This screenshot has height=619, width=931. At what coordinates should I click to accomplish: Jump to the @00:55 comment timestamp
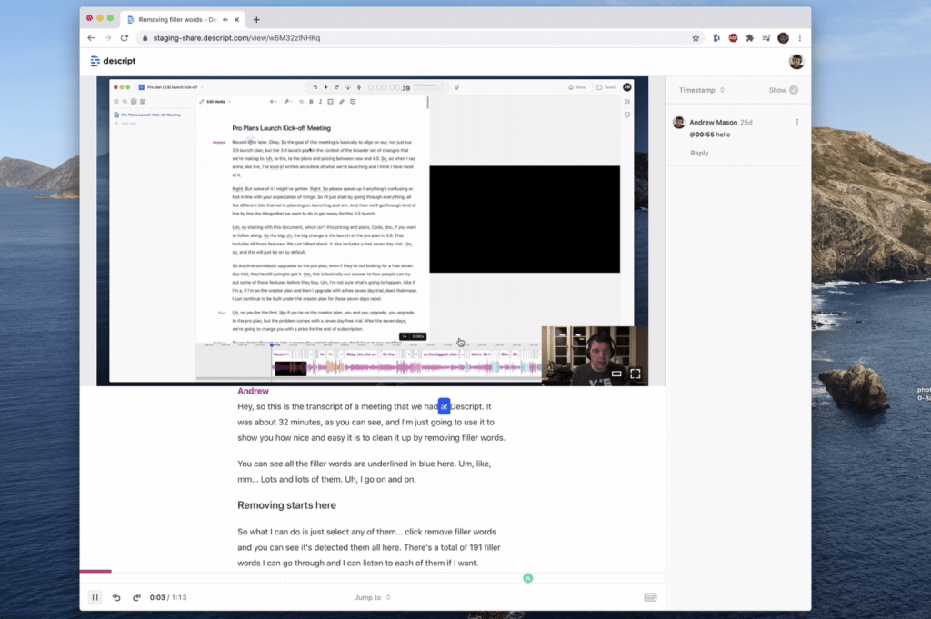click(701, 135)
